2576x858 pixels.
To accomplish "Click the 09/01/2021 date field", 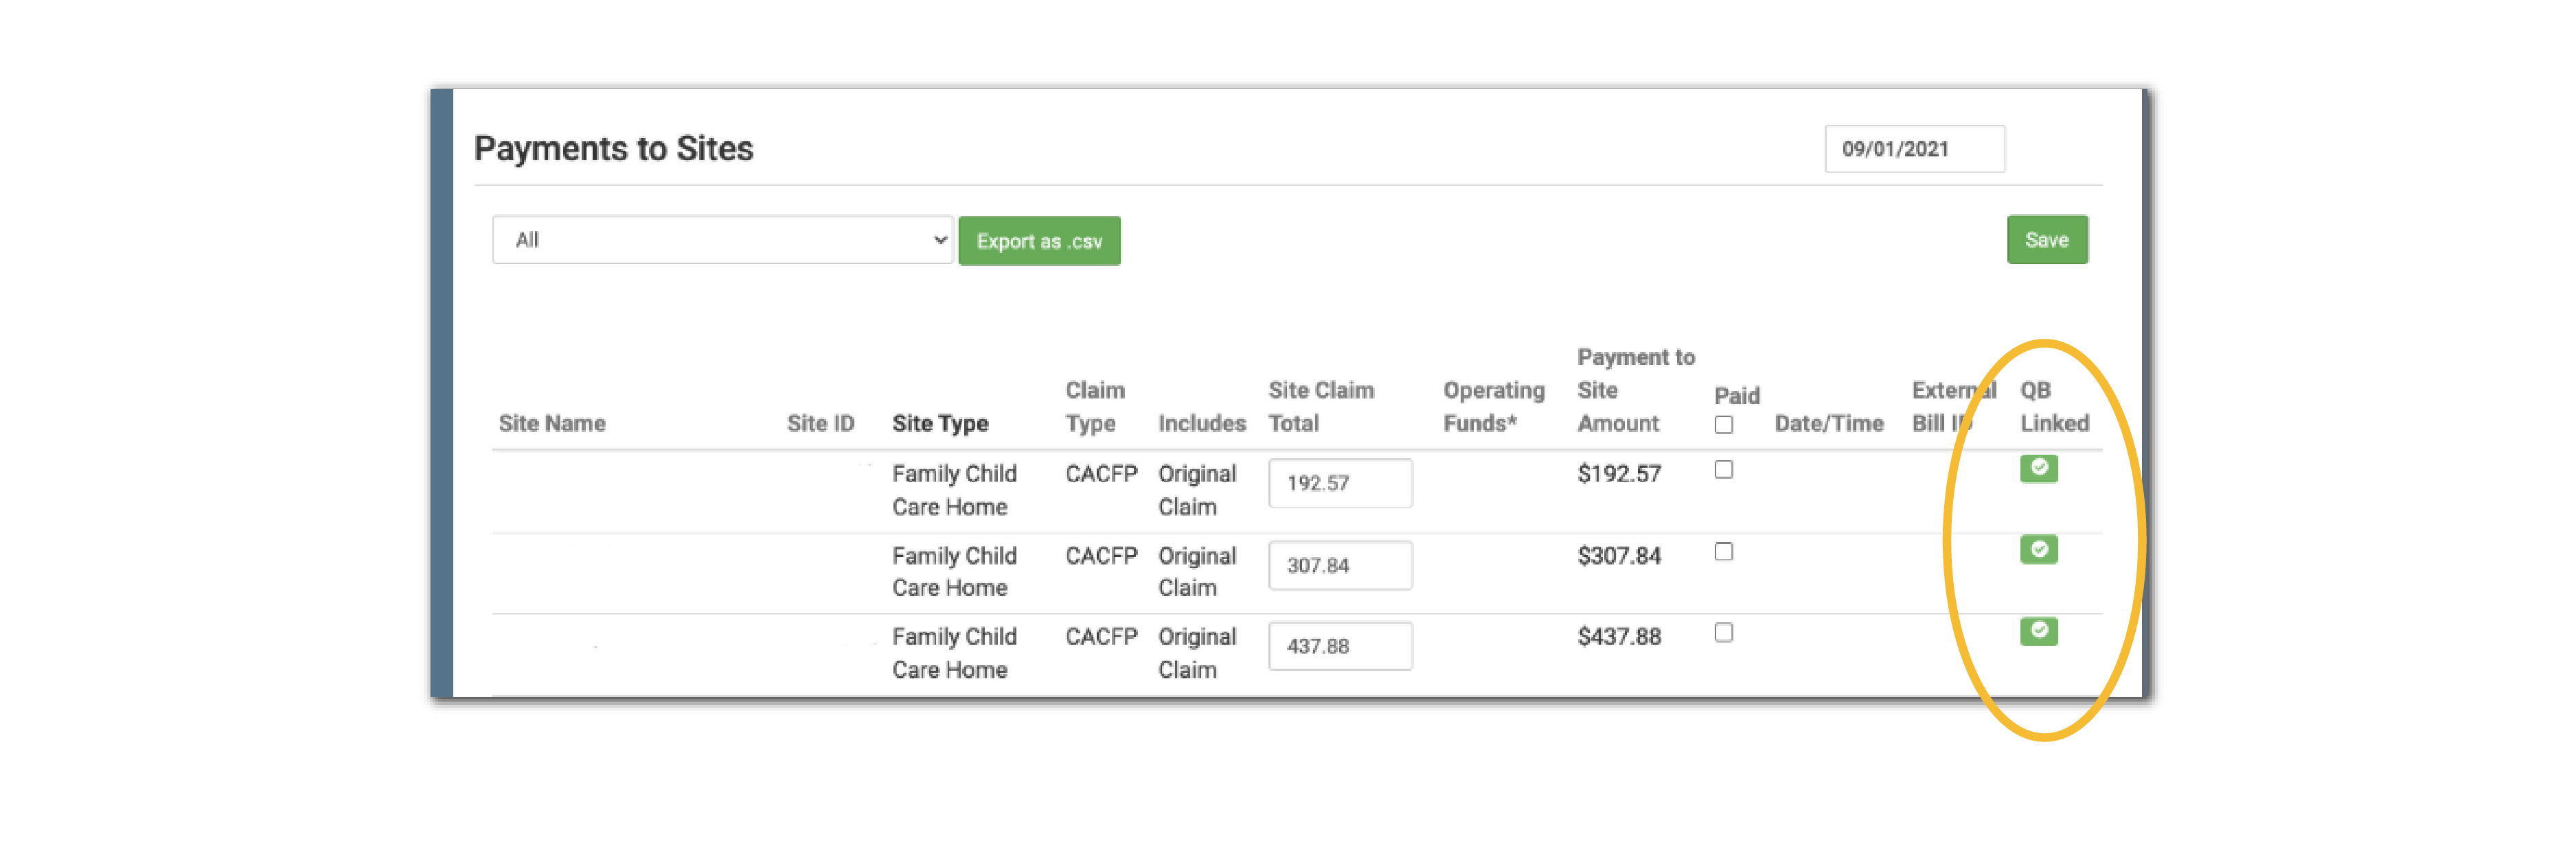I will pyautogui.click(x=1913, y=149).
